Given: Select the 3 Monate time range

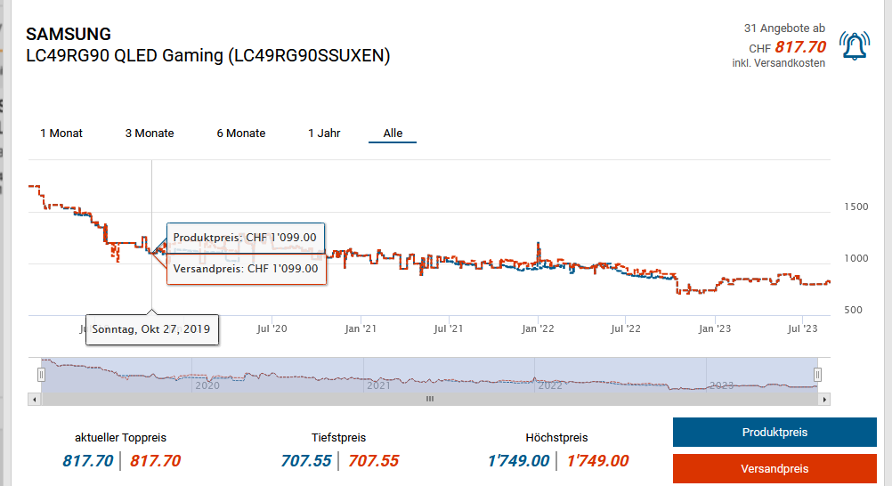Looking at the screenshot, I should [x=150, y=134].
